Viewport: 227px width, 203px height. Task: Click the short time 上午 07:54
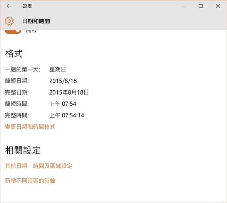click(63, 104)
